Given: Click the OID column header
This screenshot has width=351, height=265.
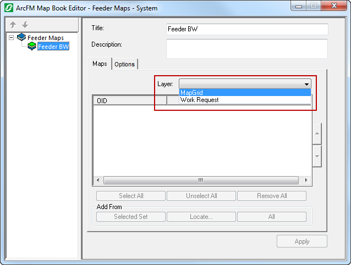Looking at the screenshot, I should [130, 101].
